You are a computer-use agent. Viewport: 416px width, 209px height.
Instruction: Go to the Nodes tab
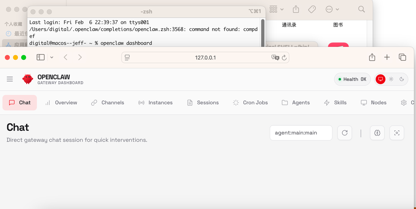coord(374,103)
